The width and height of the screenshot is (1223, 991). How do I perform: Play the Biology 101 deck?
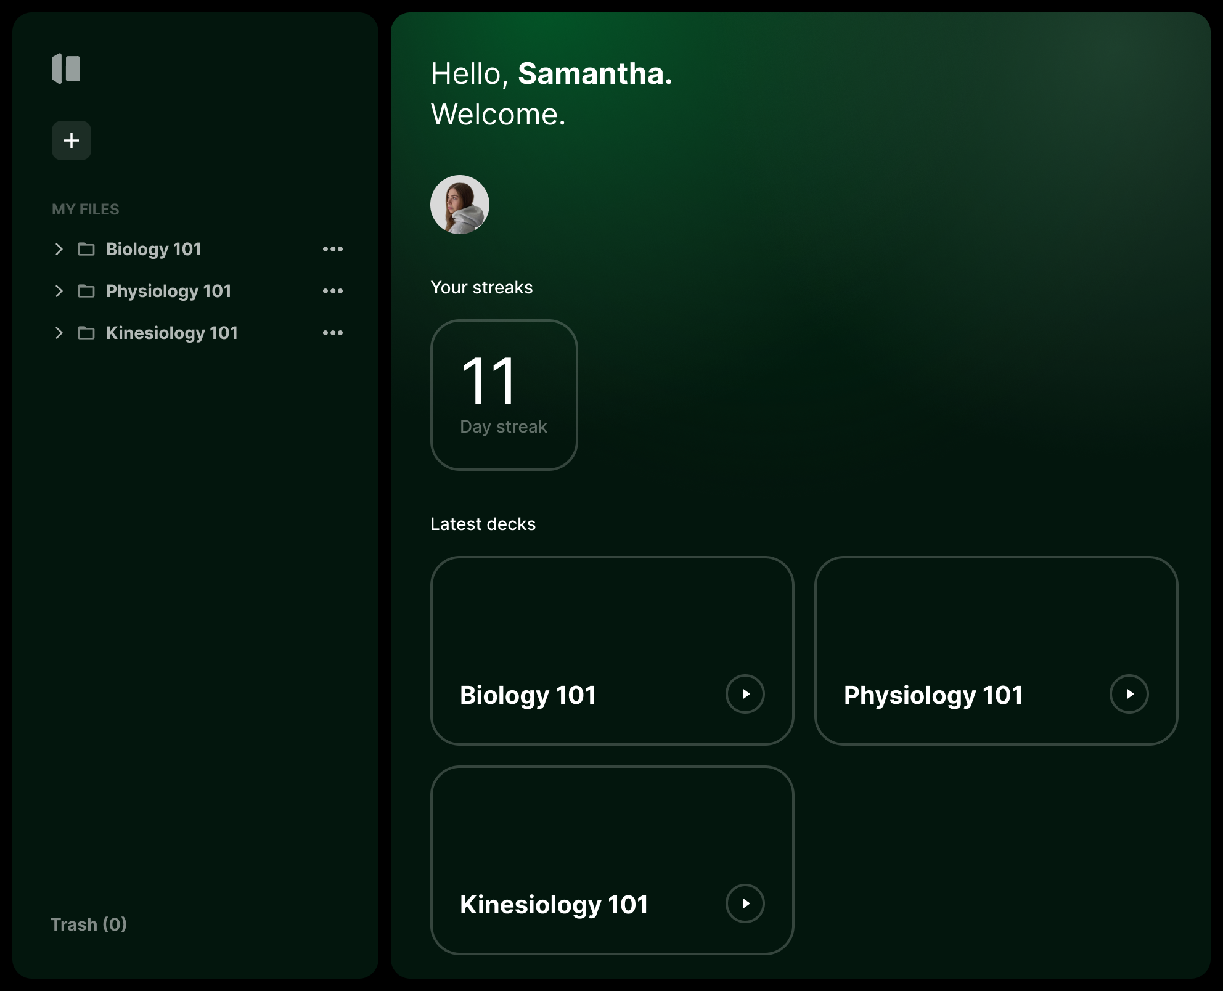(x=745, y=694)
